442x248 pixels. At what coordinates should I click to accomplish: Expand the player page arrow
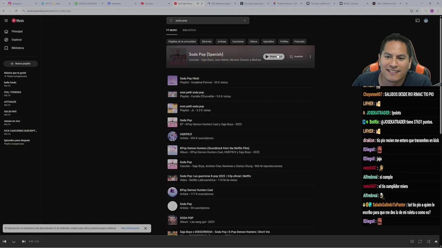[x=436, y=241]
